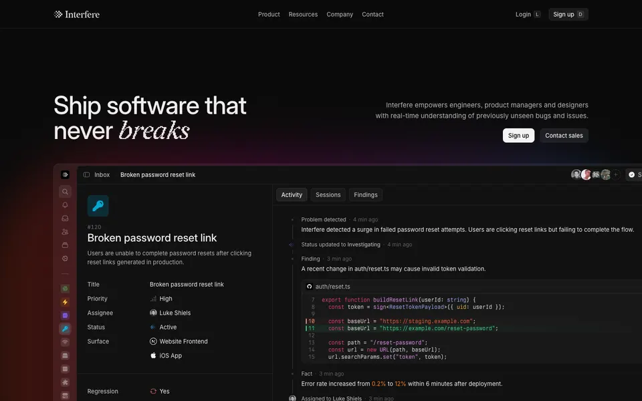This screenshot has width=642, height=401.
Task: Click the Contact sales button
Action: point(564,136)
